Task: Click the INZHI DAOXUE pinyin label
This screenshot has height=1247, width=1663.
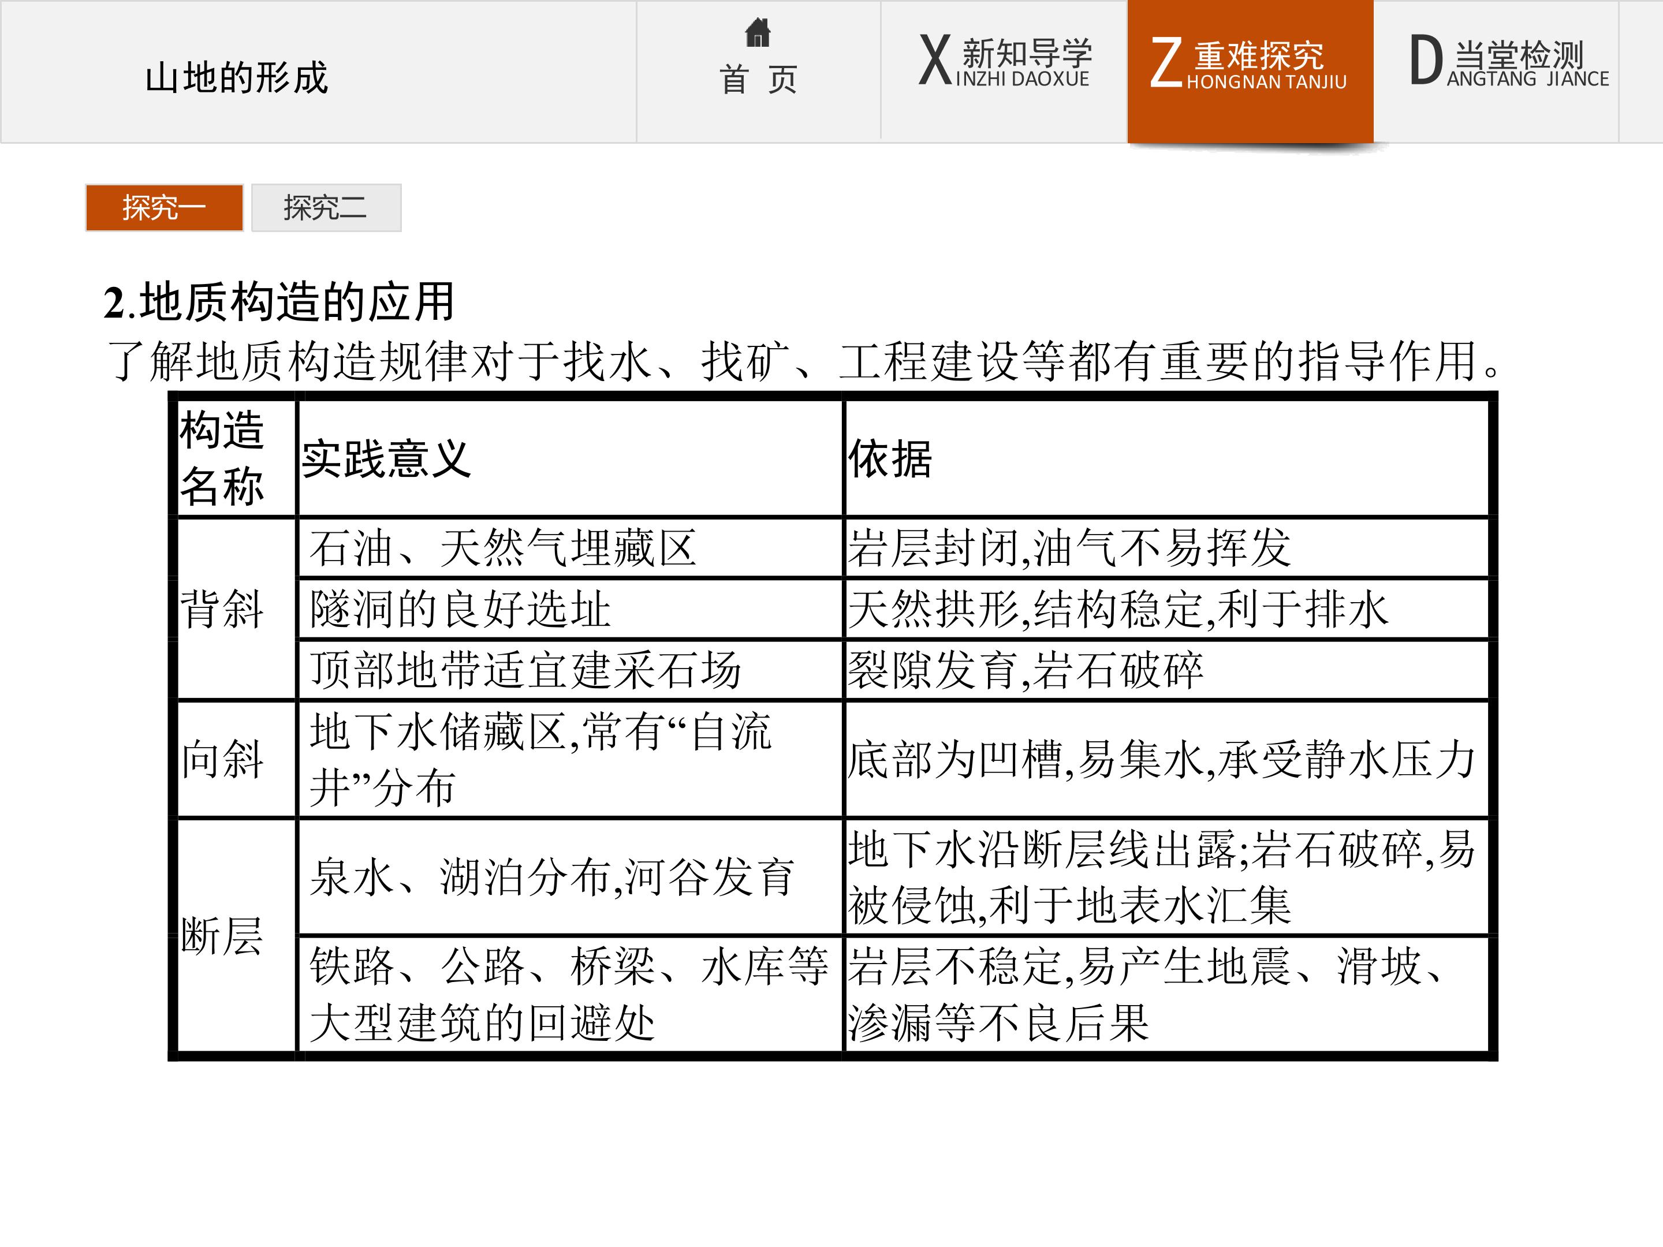Action: click(1023, 79)
